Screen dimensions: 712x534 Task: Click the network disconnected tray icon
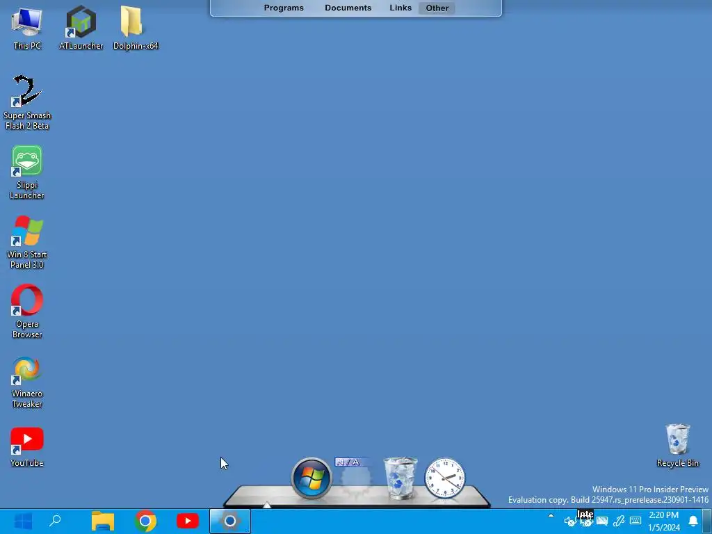[x=585, y=521]
